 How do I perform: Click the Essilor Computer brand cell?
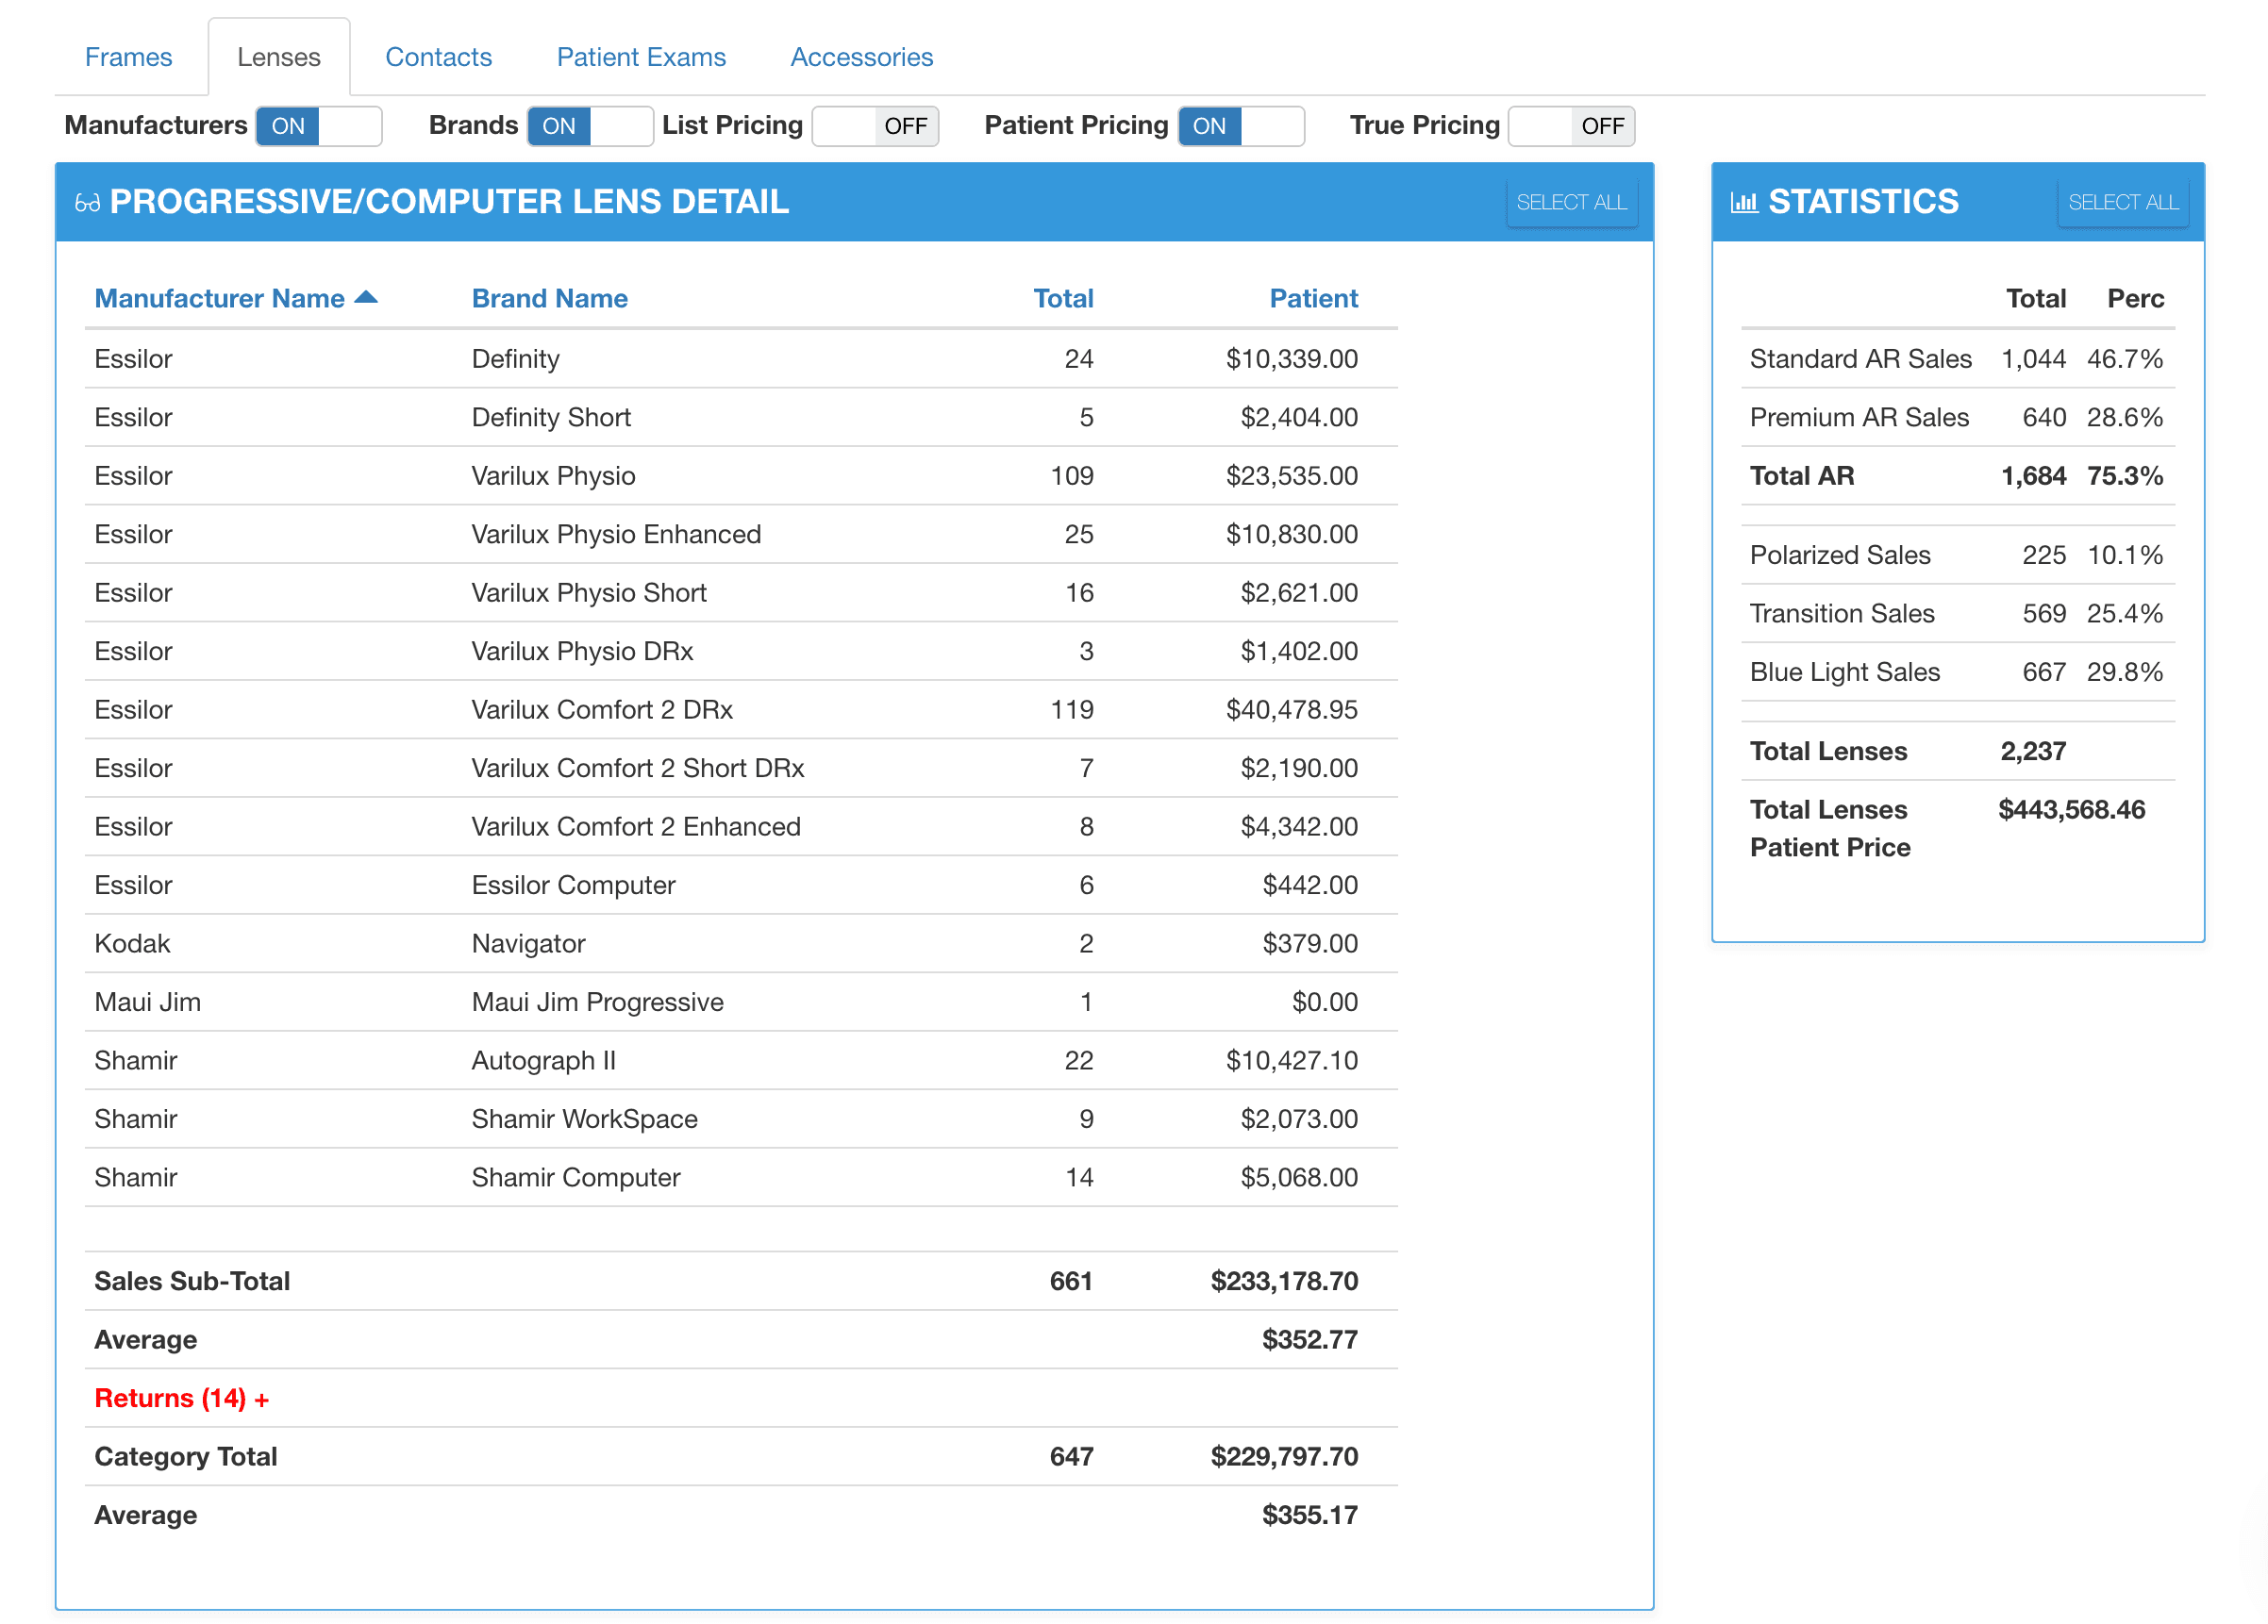tap(573, 885)
